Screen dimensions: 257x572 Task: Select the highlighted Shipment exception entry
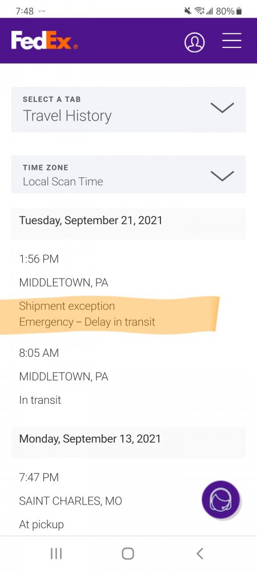click(109, 315)
